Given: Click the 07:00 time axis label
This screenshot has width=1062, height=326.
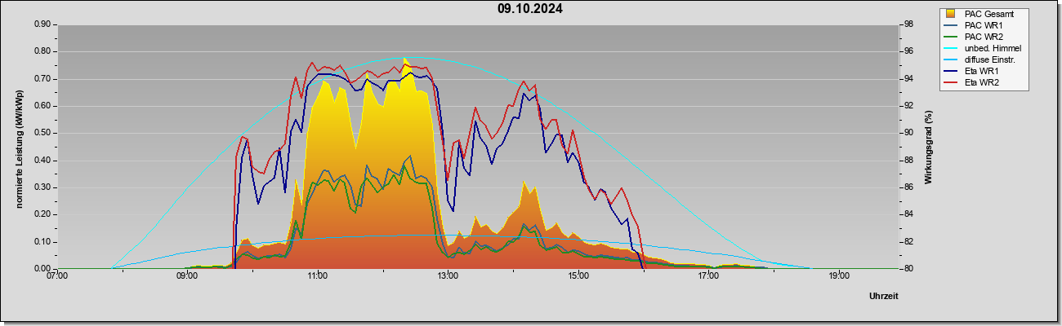Looking at the screenshot, I should [57, 276].
